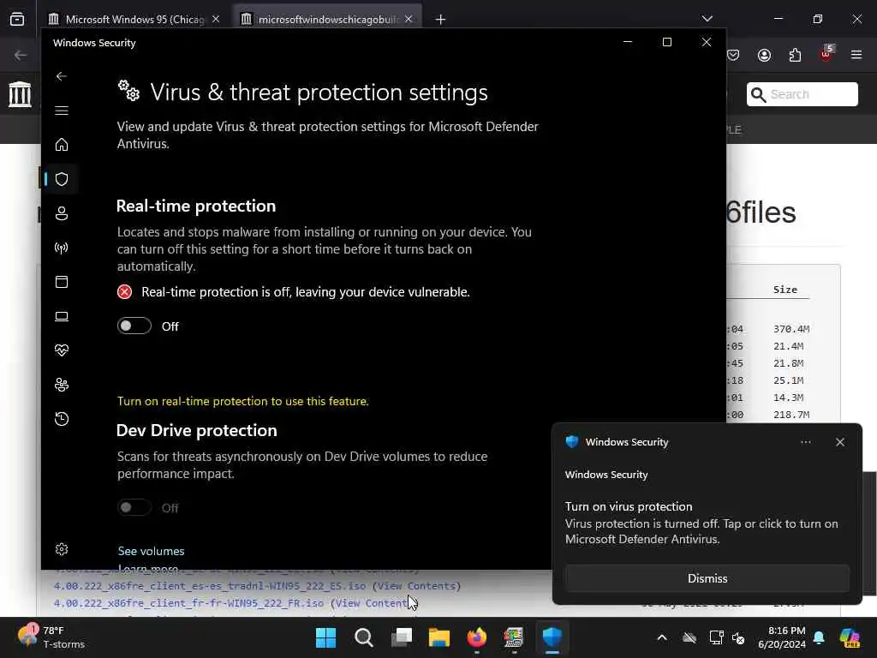Click Windows Security taskbar icon
The width and height of the screenshot is (877, 658).
coord(552,637)
